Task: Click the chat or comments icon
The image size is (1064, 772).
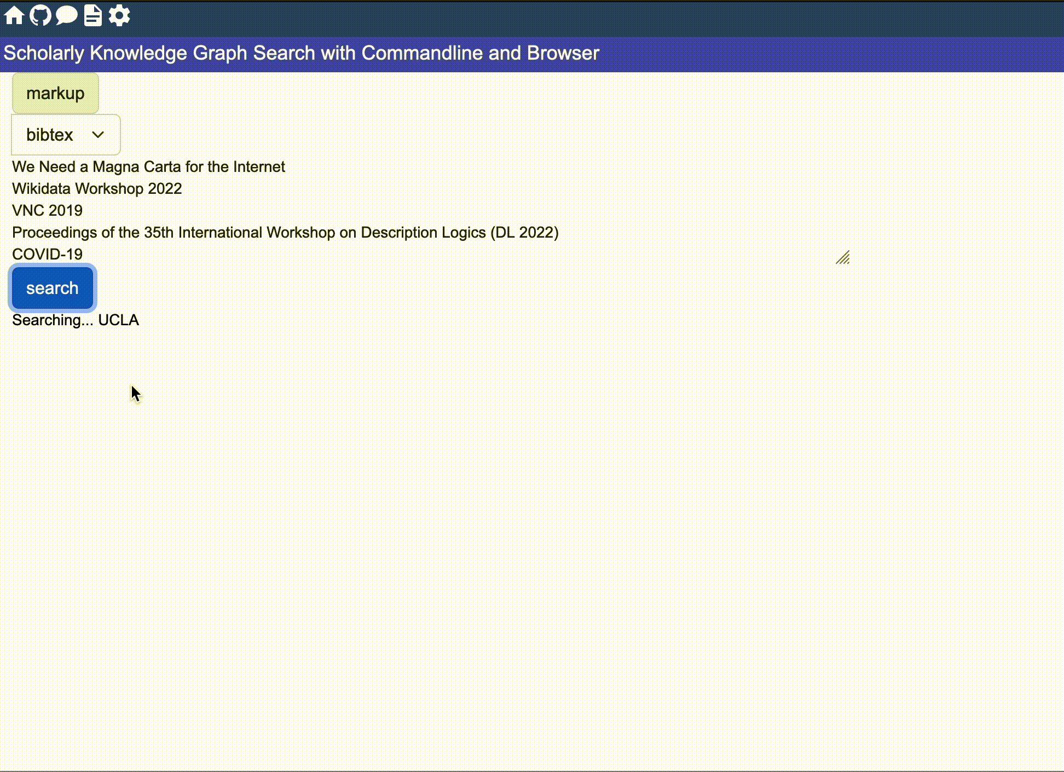Action: 67,16
